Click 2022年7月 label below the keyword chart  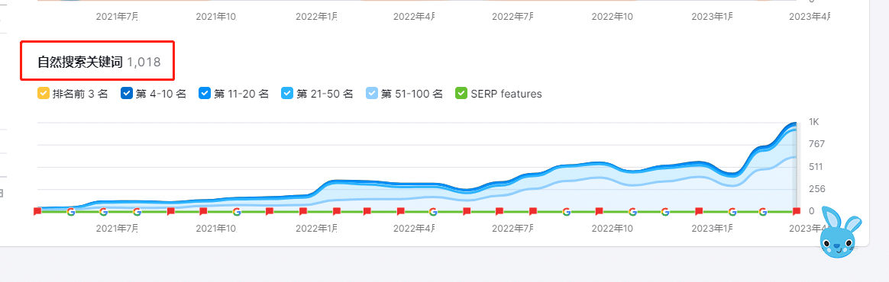(x=512, y=229)
